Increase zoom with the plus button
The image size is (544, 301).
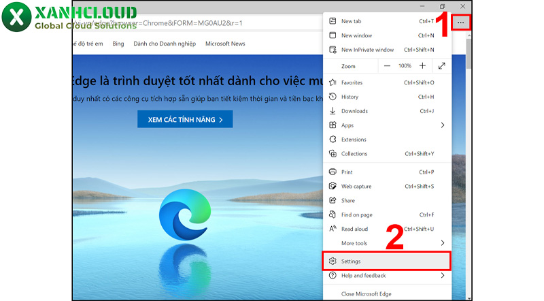point(422,66)
